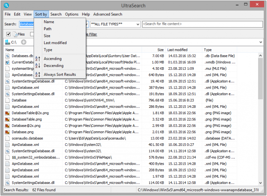This screenshot has width=267, height=196.
Task: Toggle the Files checkbox
Action: coord(8,34)
